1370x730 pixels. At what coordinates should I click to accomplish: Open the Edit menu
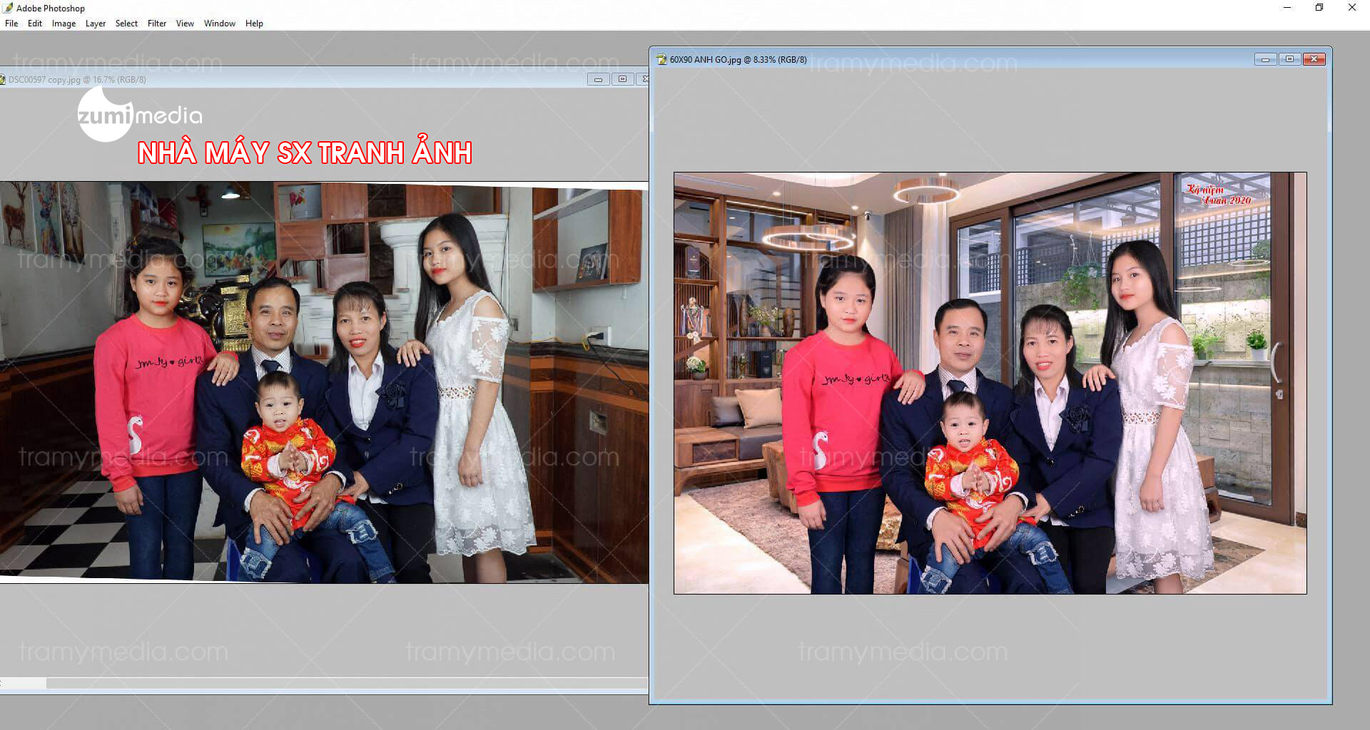(35, 24)
